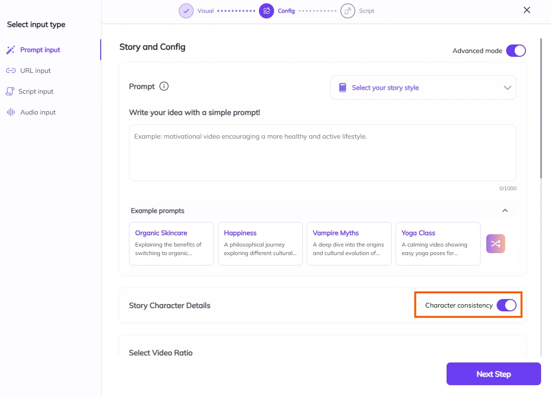
Task: Click the Story Character Details heading
Action: point(170,306)
